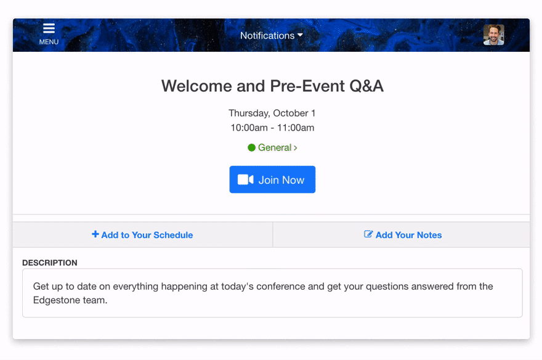This screenshot has width=542, height=360.
Task: Click the session description text box
Action: tap(272, 293)
